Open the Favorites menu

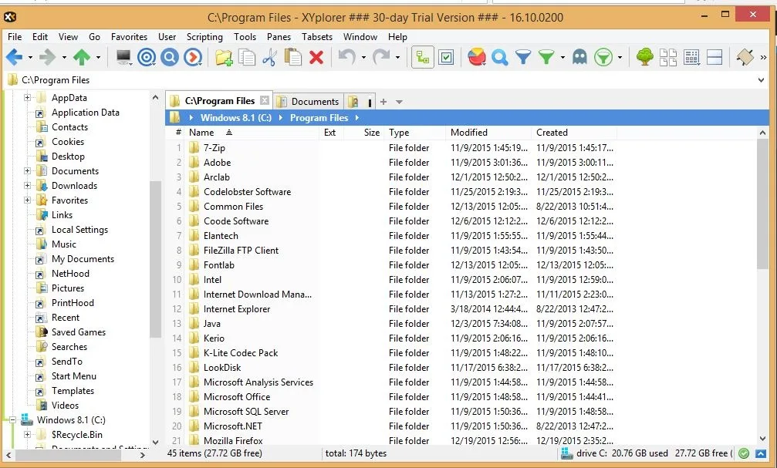coord(129,37)
